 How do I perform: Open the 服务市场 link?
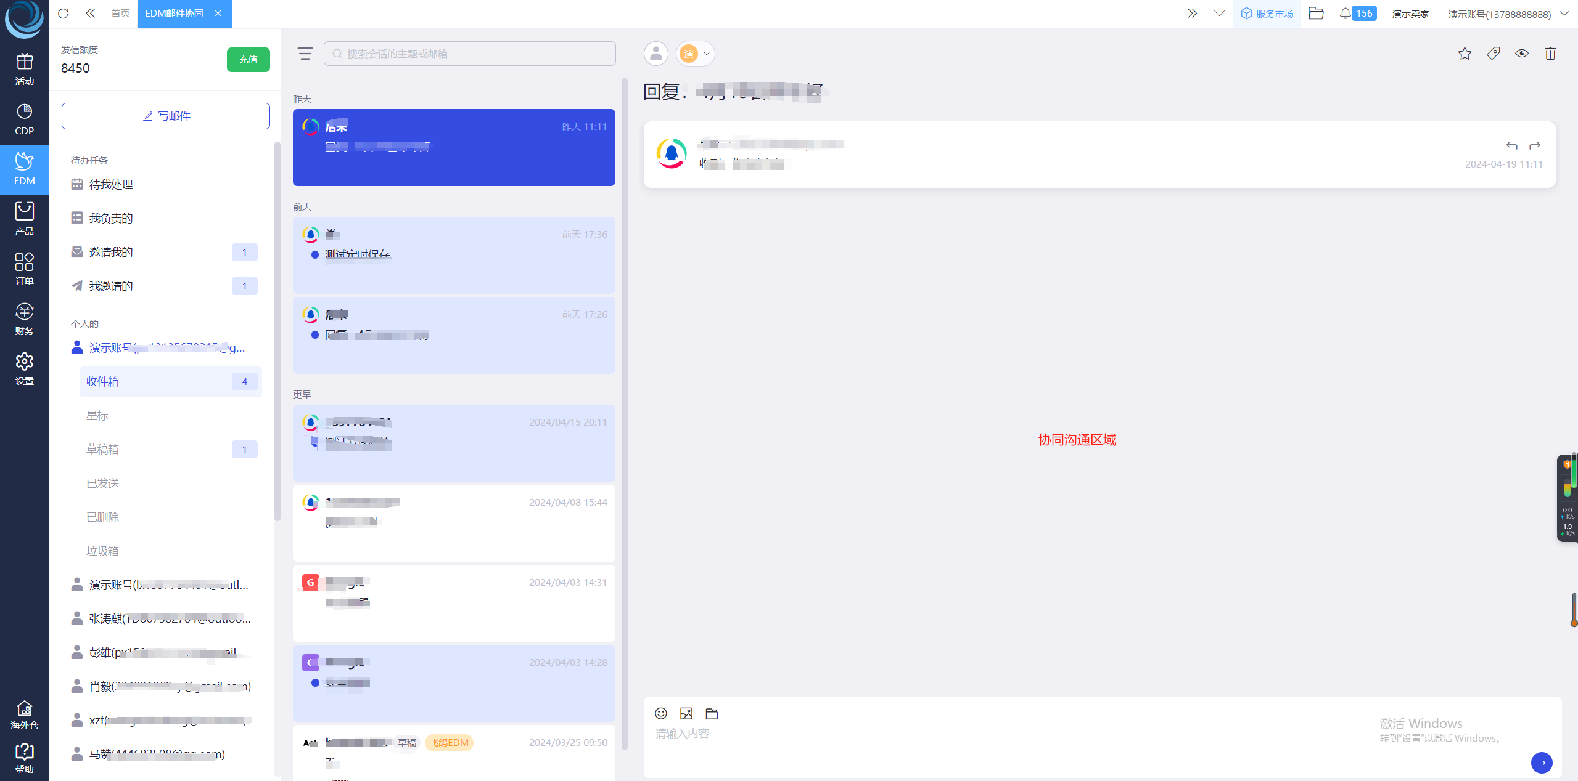(1267, 14)
